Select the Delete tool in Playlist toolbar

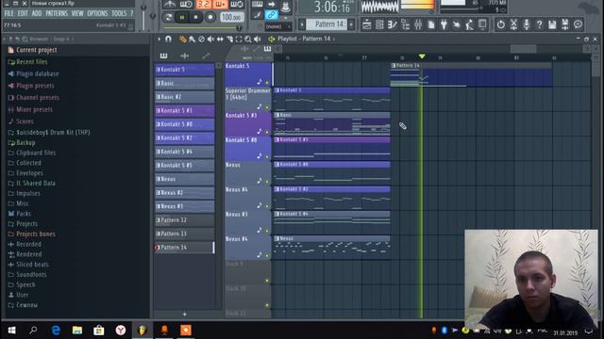pos(201,40)
